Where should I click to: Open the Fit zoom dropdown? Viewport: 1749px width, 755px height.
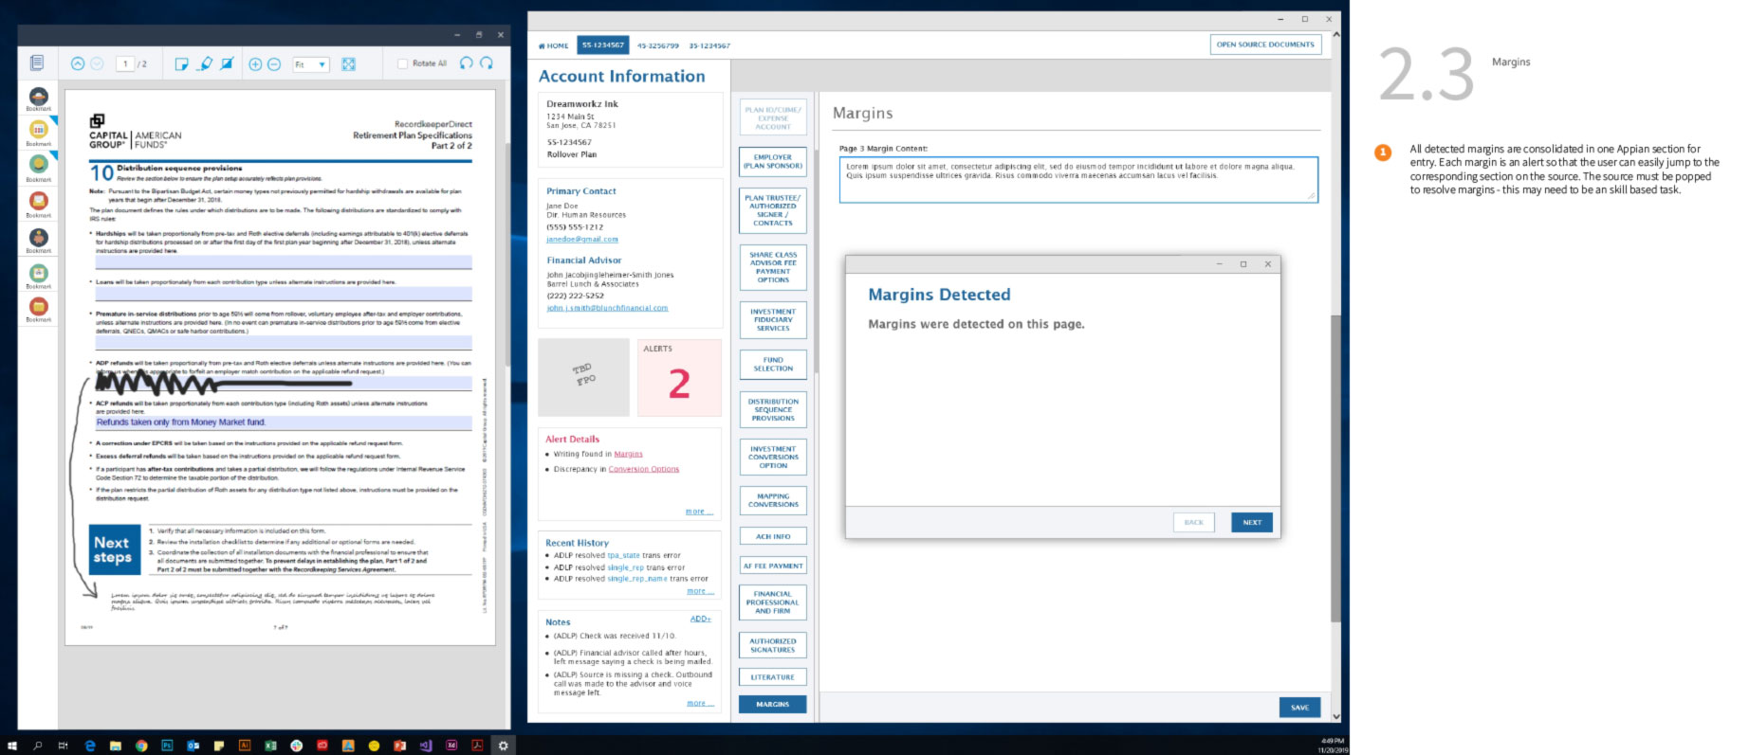[x=310, y=64]
